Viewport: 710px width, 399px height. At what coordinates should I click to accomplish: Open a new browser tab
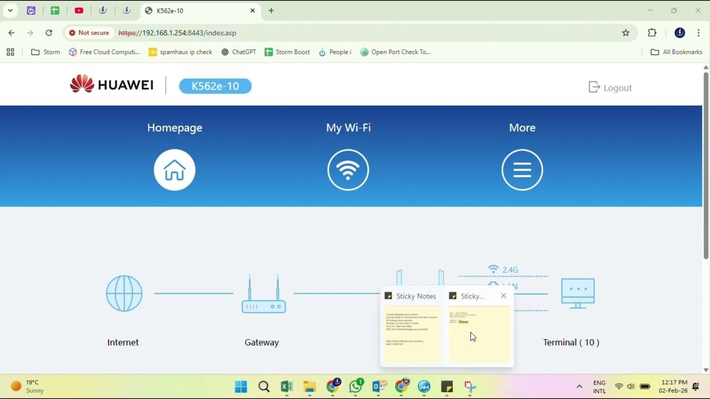pyautogui.click(x=271, y=11)
